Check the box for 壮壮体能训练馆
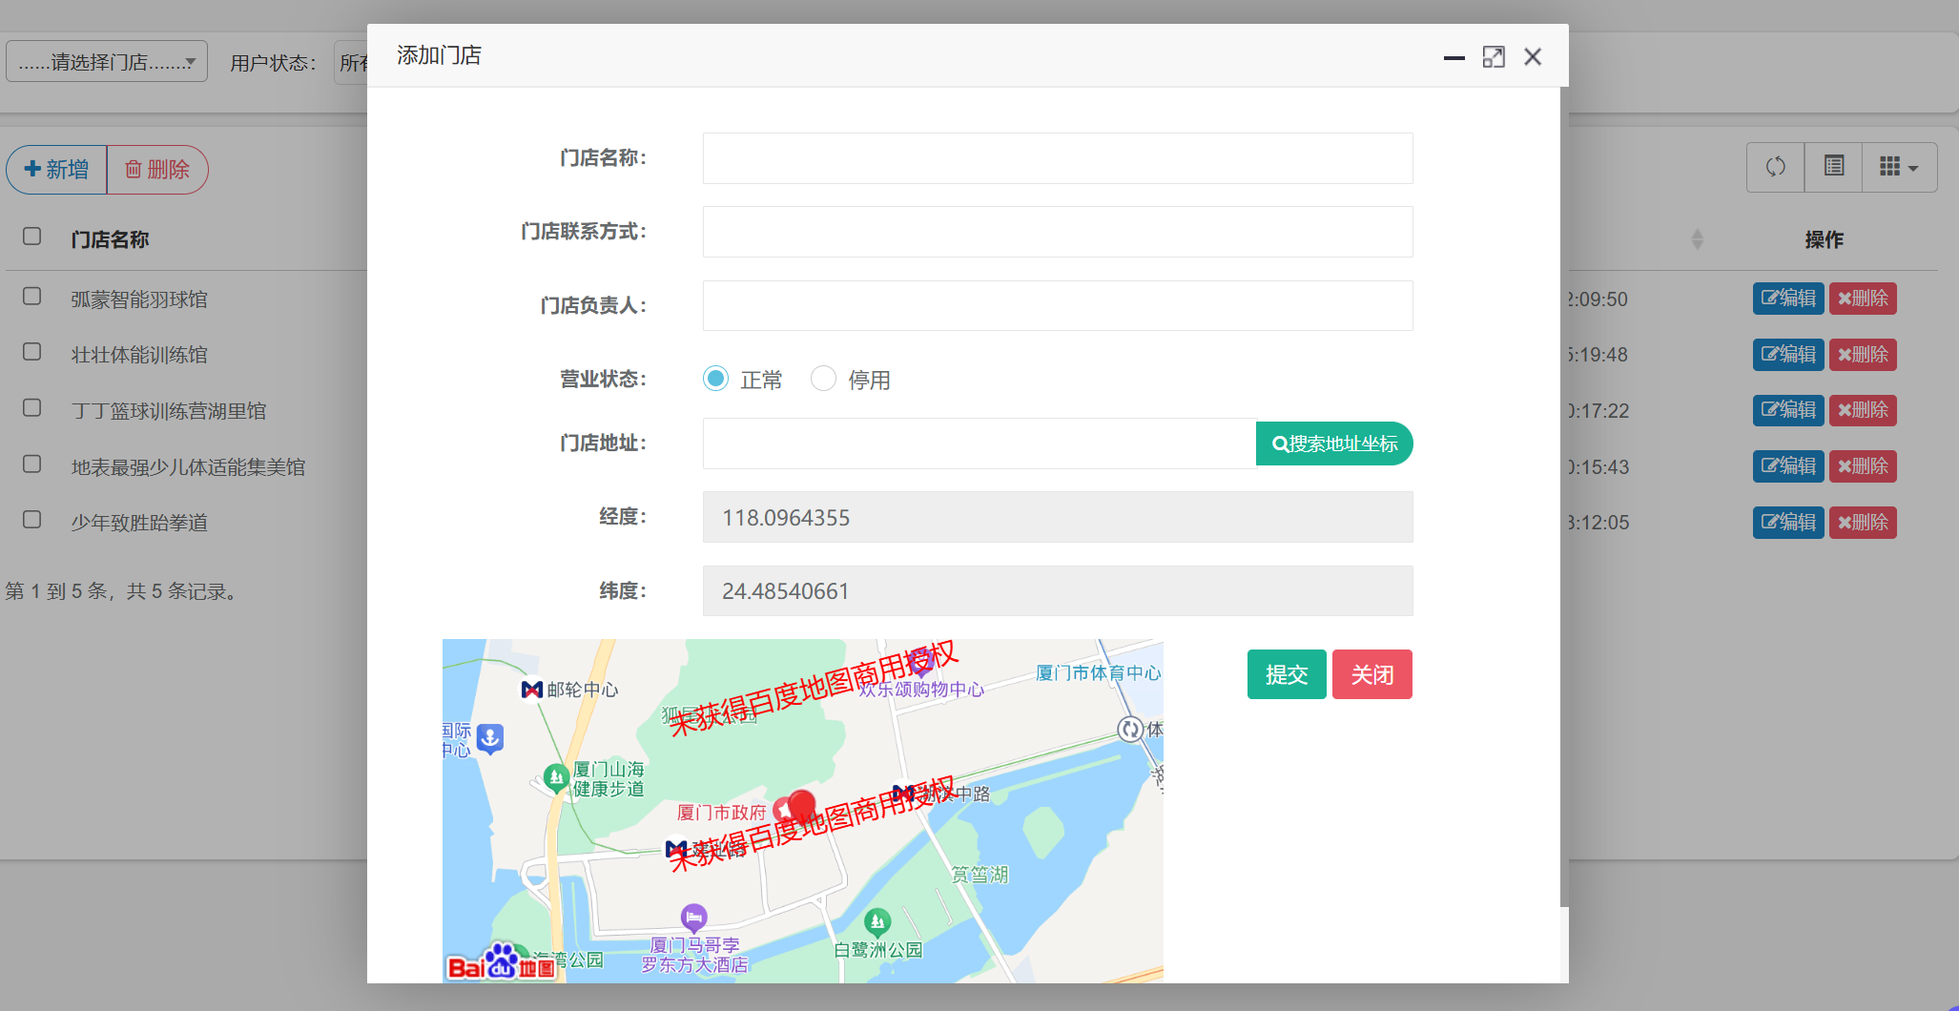Screen dimensions: 1959x1011 click(x=32, y=352)
